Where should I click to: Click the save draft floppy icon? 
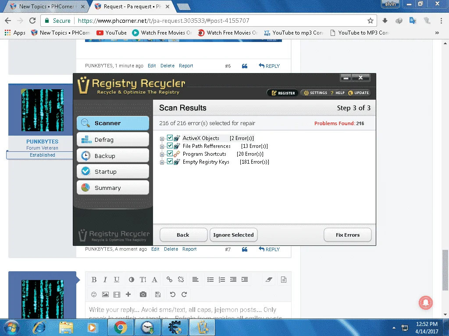(x=158, y=294)
